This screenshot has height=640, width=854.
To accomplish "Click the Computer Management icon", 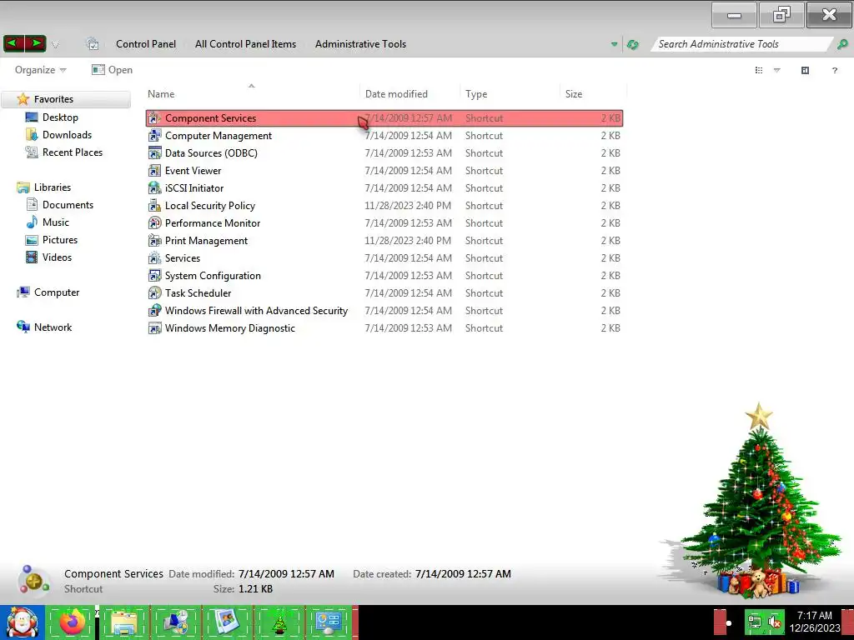I will click(154, 136).
